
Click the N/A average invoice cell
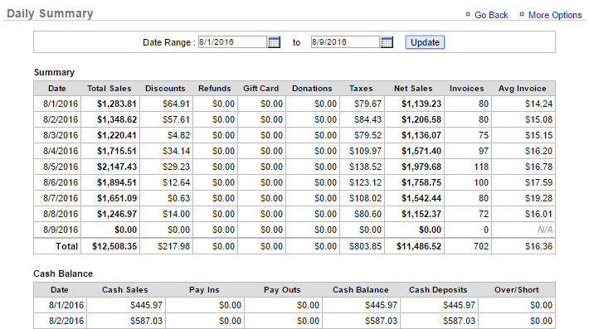click(545, 230)
